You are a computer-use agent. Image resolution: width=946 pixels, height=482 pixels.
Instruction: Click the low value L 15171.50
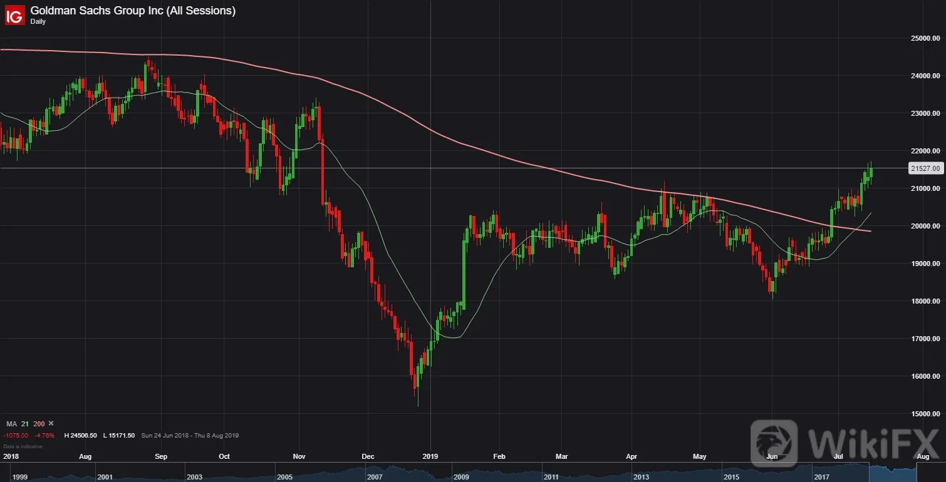pyautogui.click(x=118, y=435)
